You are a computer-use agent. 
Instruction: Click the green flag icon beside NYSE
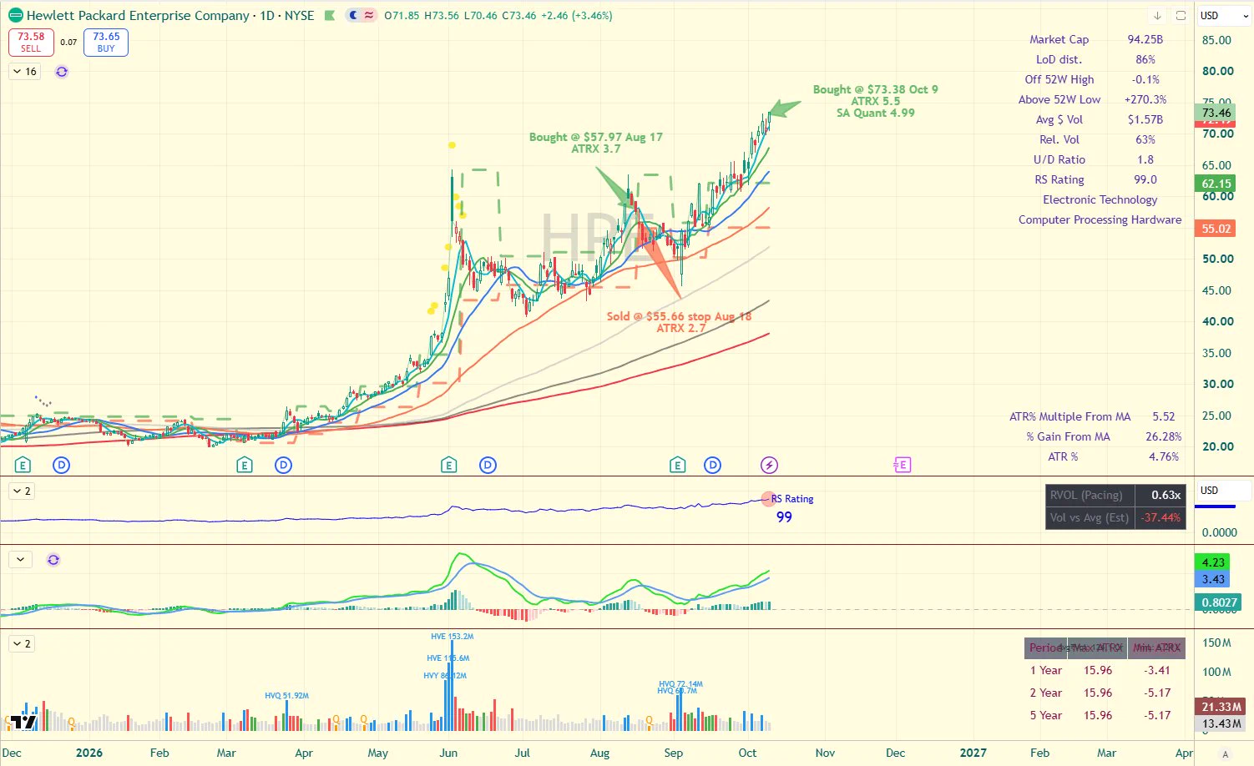330,15
